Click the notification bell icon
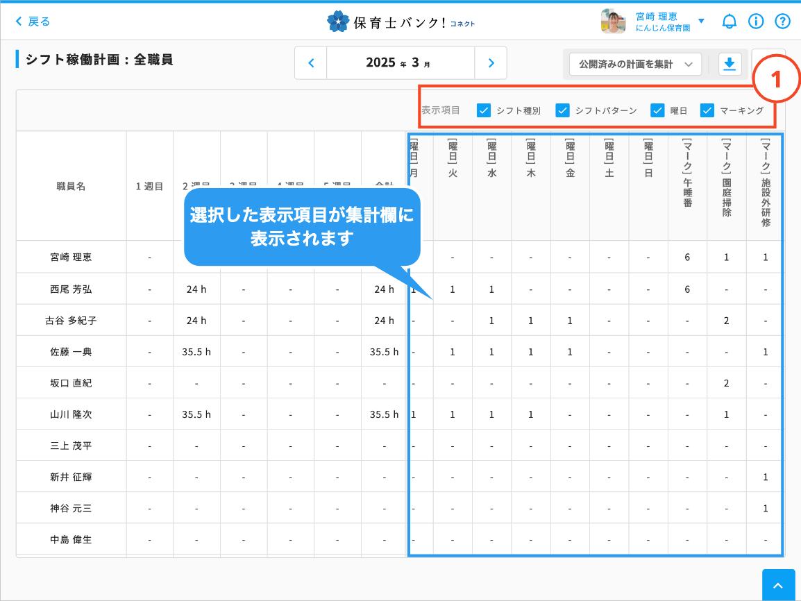This screenshot has height=601, width=801. click(x=729, y=22)
